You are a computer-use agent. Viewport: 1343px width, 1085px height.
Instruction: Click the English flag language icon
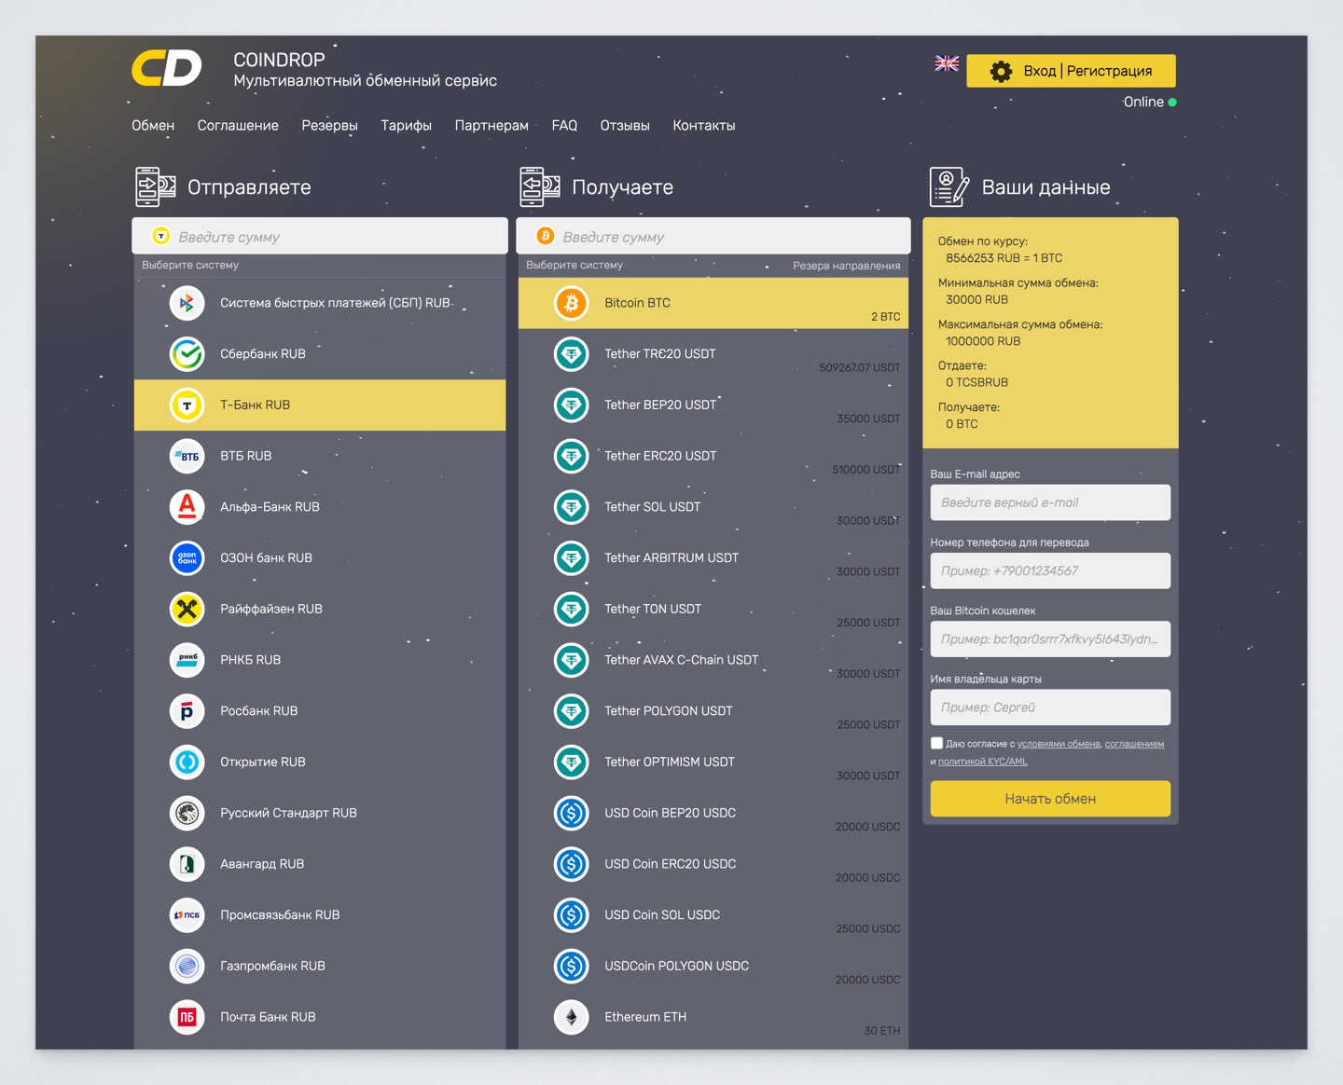(947, 63)
